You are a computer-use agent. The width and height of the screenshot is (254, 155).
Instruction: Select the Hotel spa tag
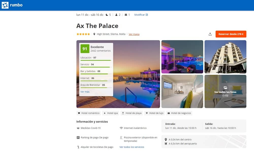click(x=111, y=113)
